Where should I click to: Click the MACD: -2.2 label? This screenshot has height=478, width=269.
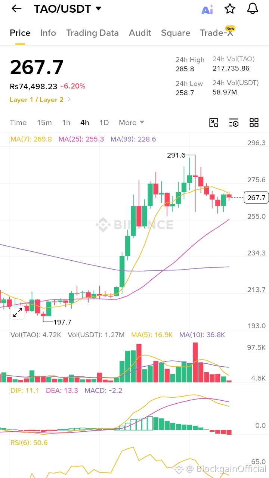(x=103, y=391)
